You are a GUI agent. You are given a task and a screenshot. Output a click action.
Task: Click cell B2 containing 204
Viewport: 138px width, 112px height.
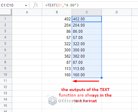click(57, 25)
